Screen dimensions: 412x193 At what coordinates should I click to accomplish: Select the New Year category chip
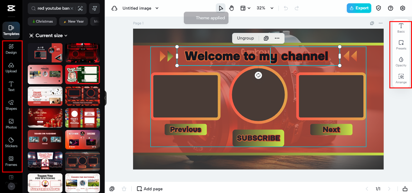(x=73, y=22)
